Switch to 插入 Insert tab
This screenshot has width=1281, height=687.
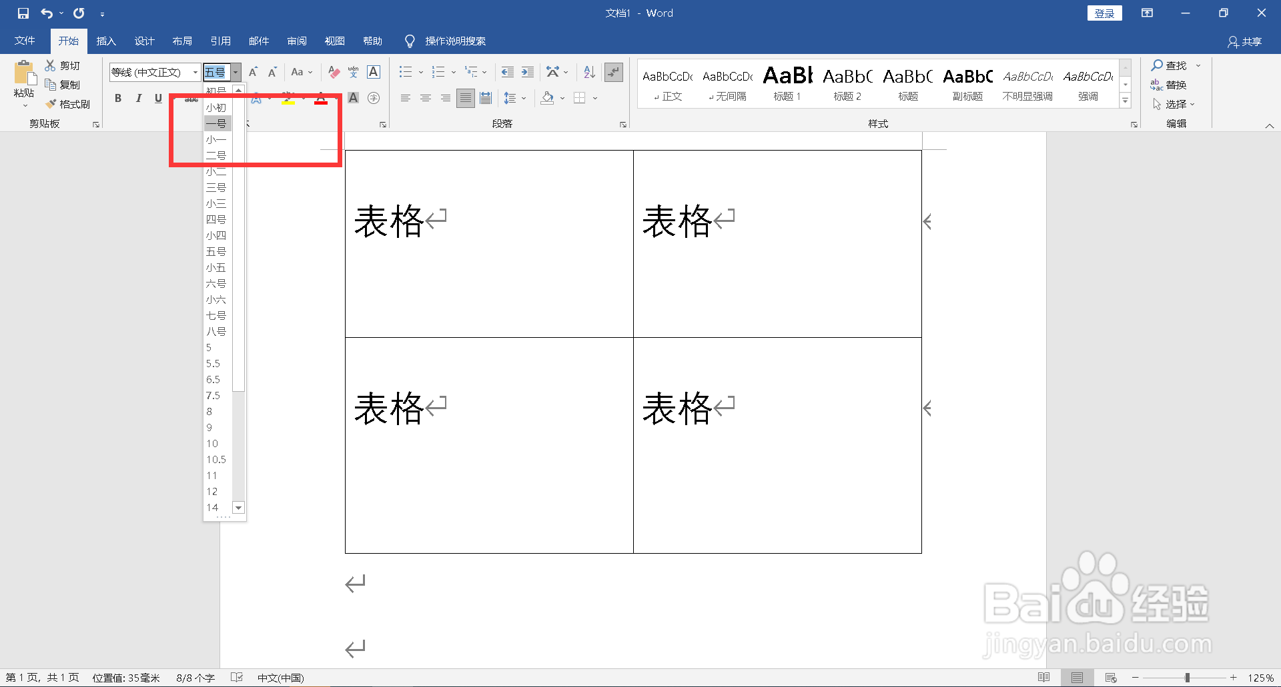coord(106,41)
